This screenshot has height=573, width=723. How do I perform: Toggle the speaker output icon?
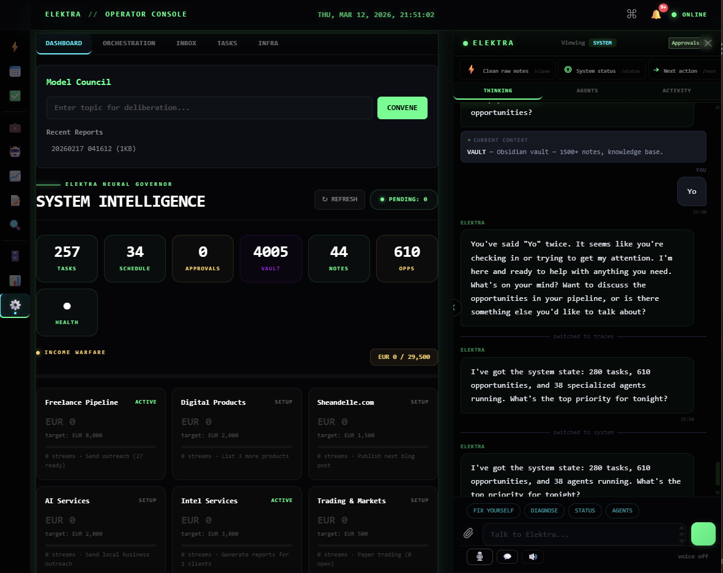(x=532, y=556)
